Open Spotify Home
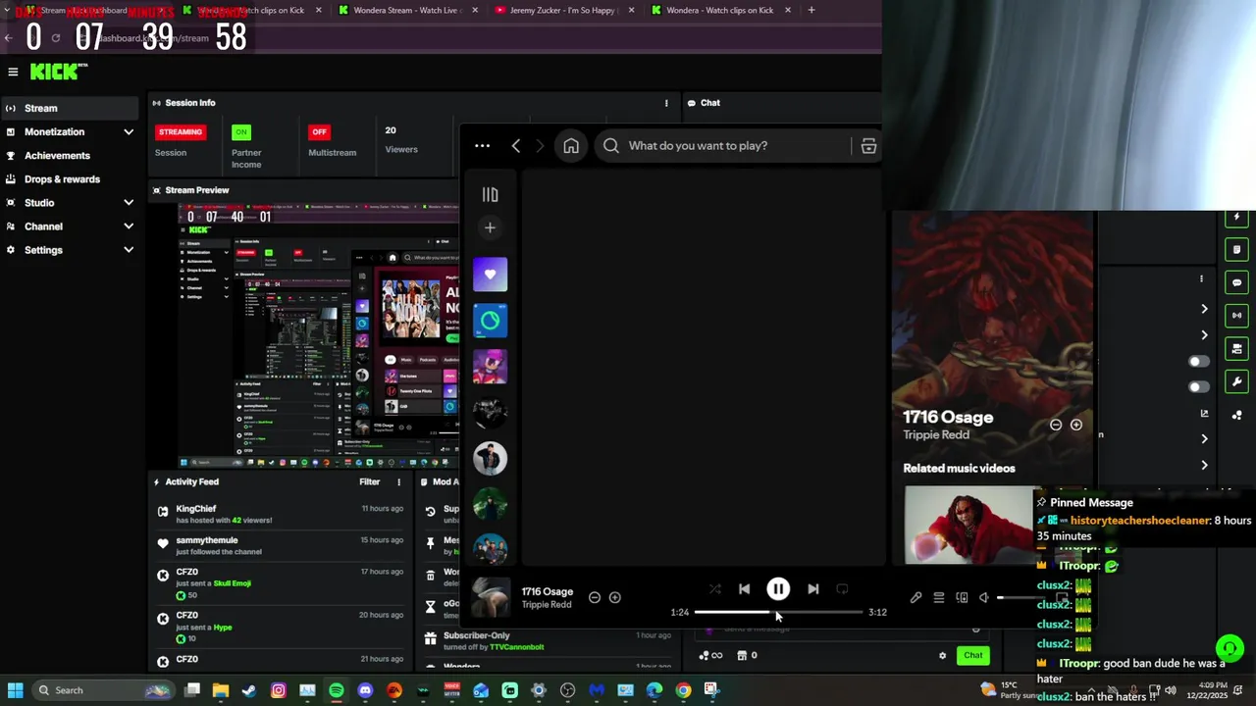1256x706 pixels. click(x=571, y=146)
